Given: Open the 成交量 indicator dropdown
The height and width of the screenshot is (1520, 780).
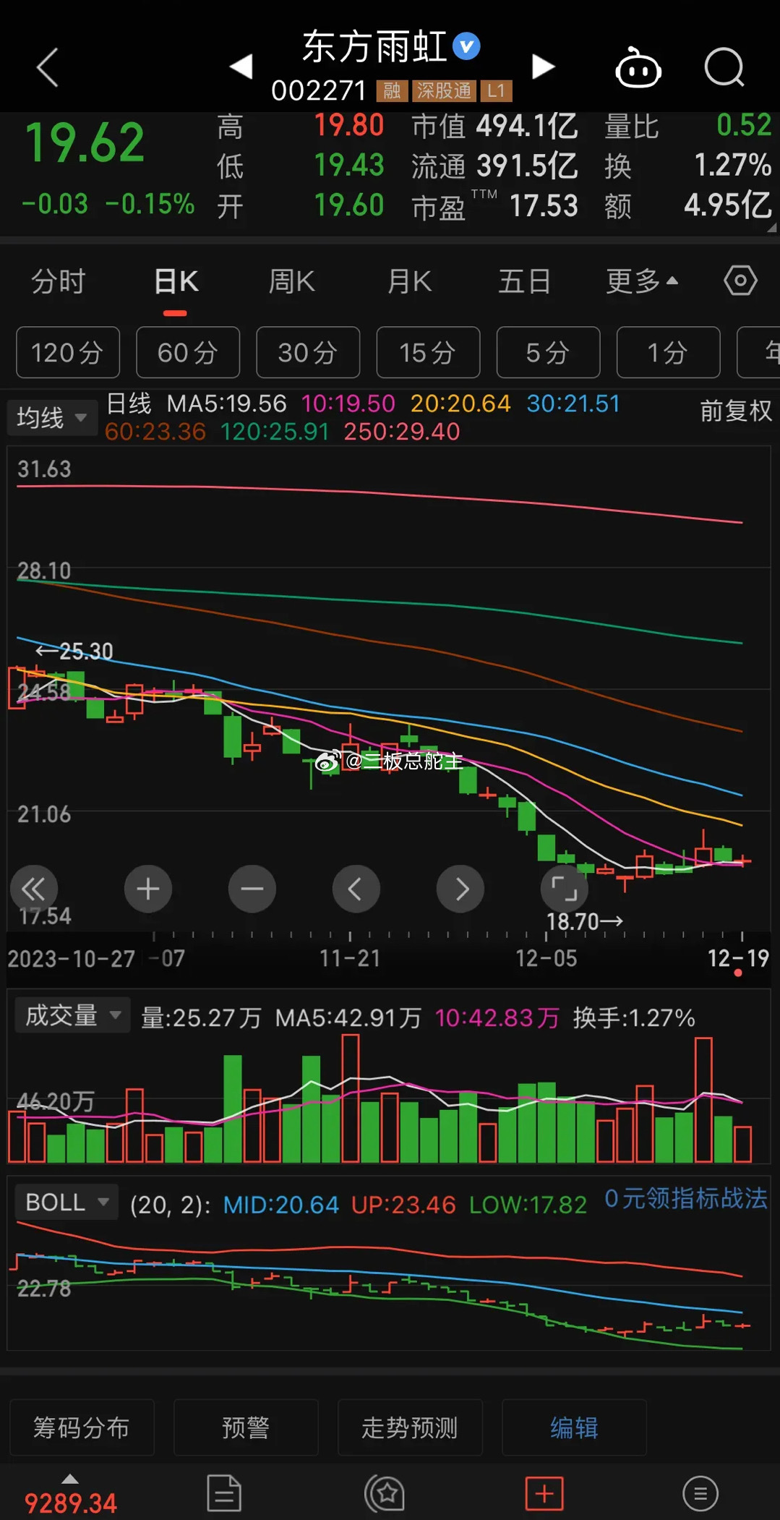Looking at the screenshot, I should (x=72, y=1015).
